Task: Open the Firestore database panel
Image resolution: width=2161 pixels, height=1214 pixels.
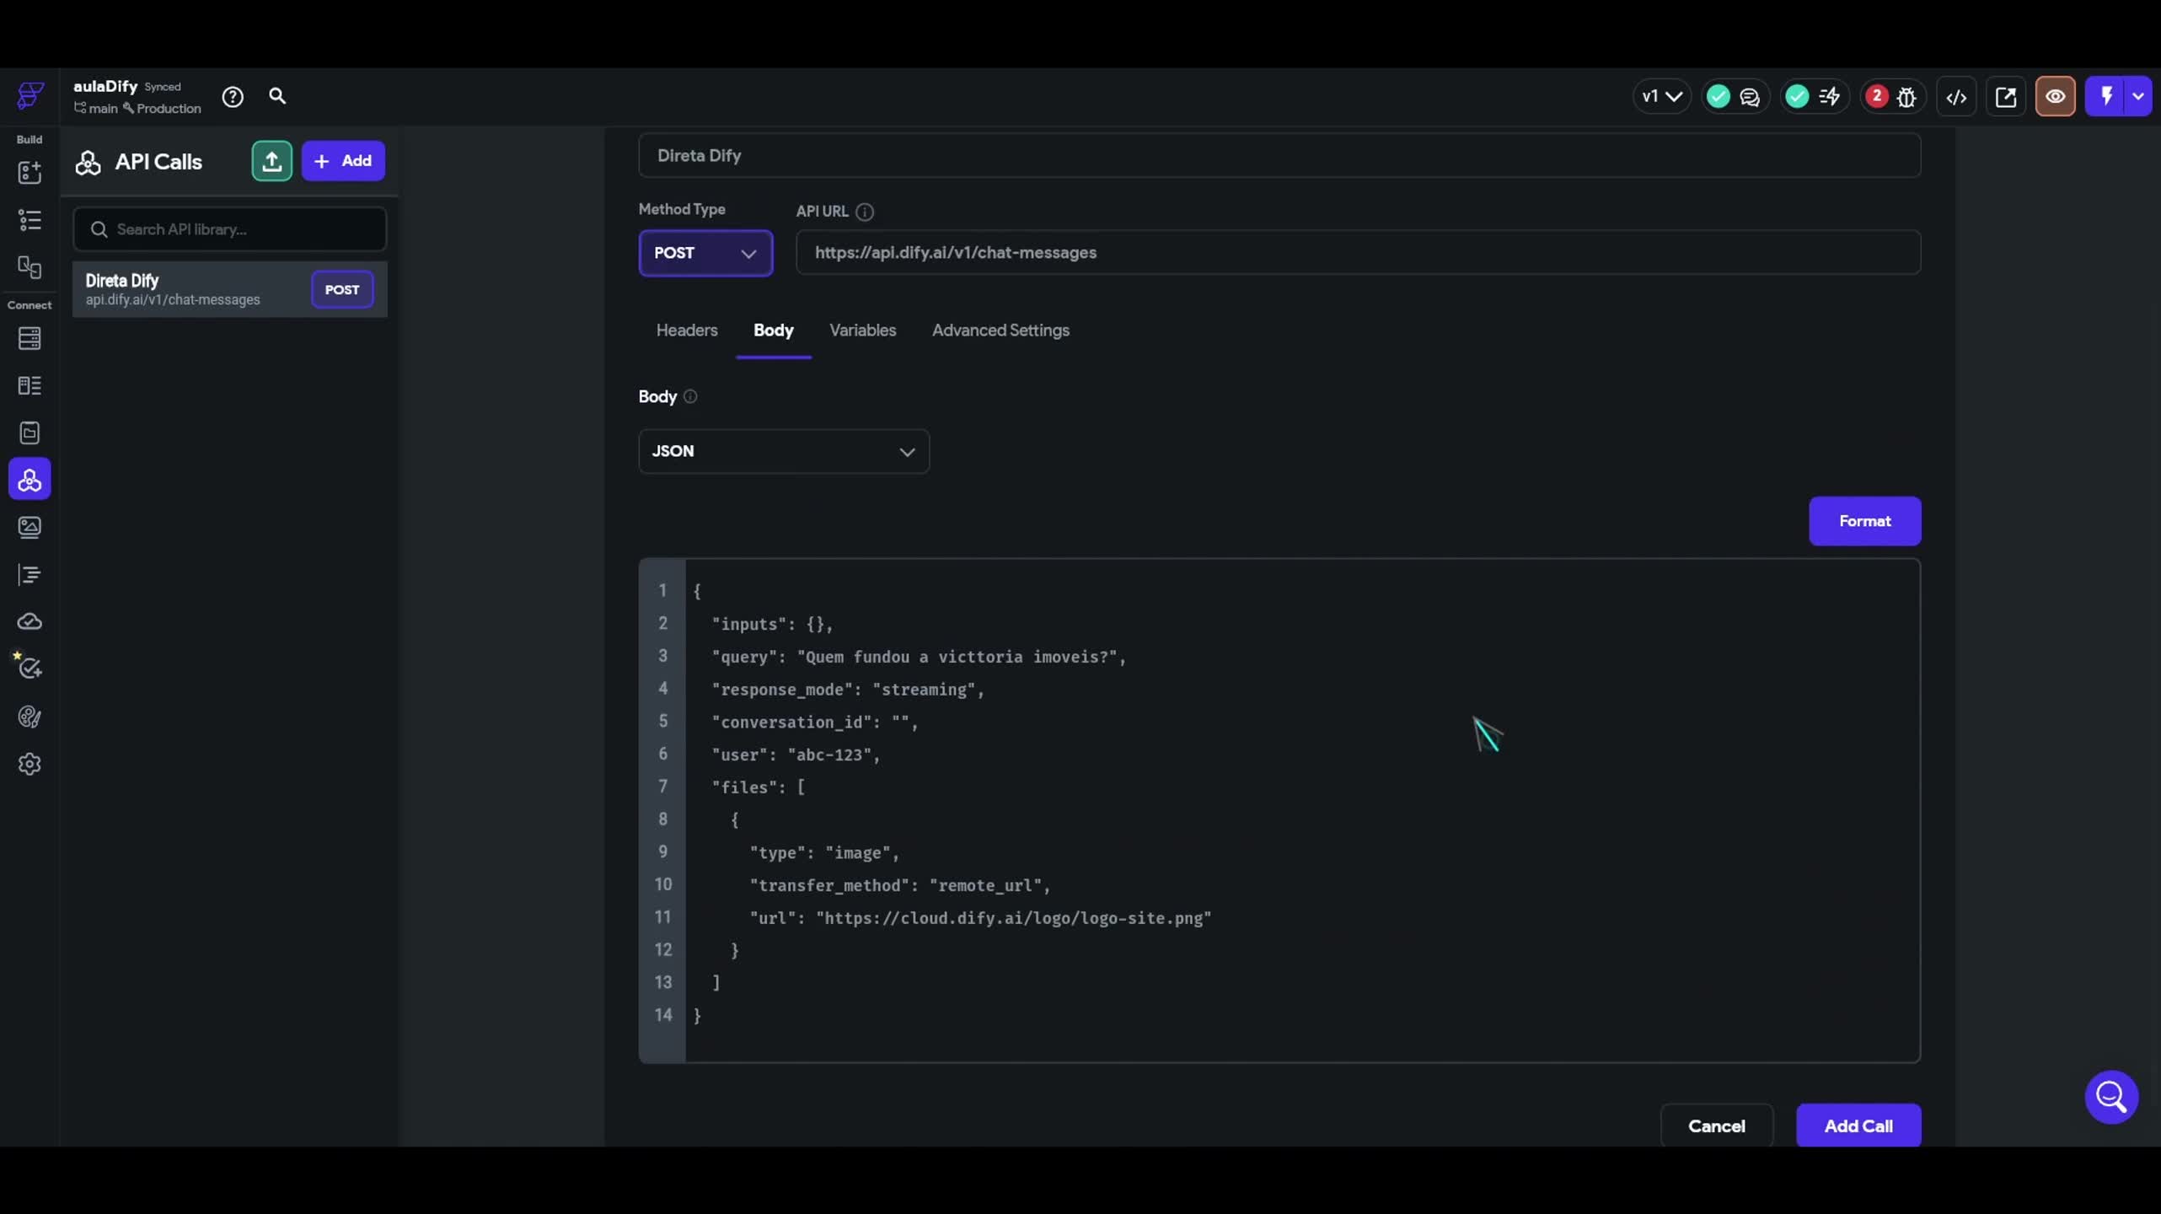Action: [29, 338]
